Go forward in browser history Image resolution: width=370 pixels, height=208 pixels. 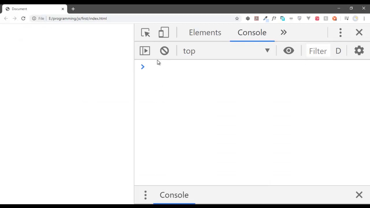click(x=14, y=18)
